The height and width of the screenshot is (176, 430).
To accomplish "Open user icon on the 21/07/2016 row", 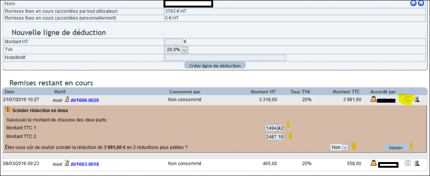I will (373, 100).
